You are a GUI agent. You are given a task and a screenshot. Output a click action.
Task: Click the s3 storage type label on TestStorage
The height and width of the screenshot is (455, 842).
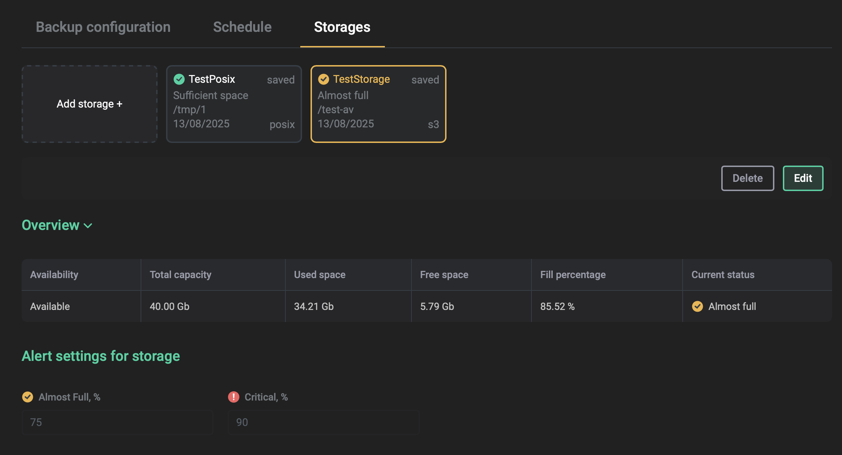(x=434, y=124)
